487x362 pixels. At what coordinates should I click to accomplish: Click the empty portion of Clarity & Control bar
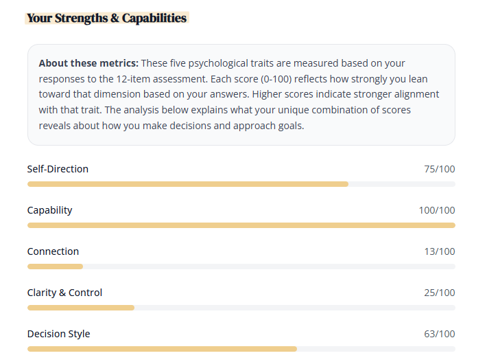(295, 308)
